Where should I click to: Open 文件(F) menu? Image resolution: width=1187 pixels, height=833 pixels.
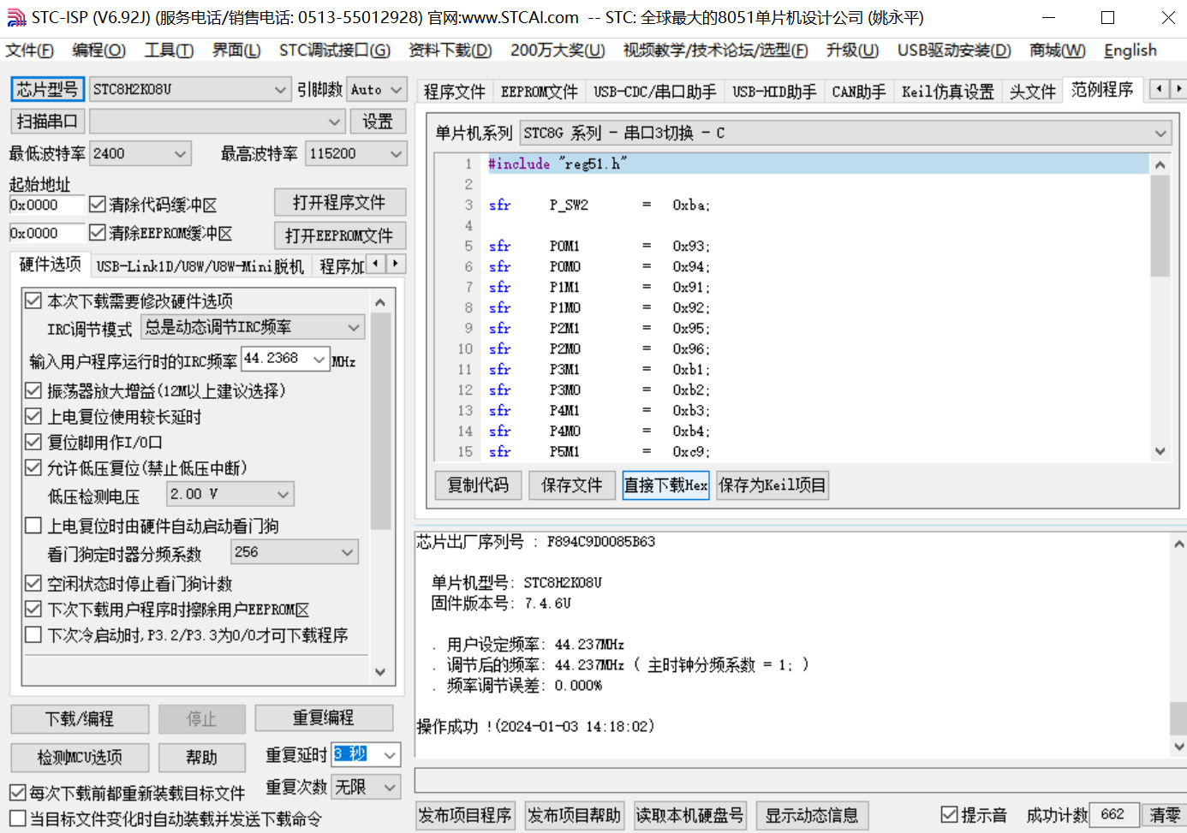(x=29, y=51)
